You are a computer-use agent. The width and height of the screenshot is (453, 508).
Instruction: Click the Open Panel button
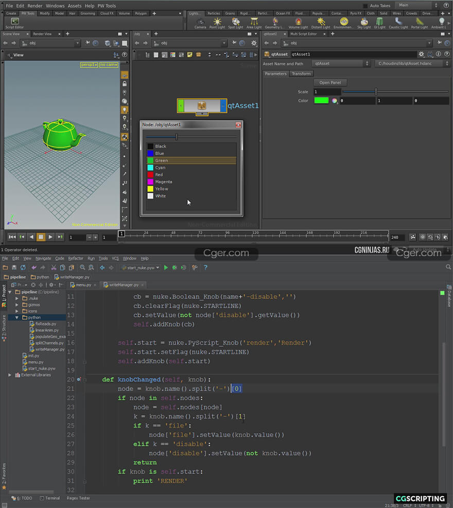point(330,82)
